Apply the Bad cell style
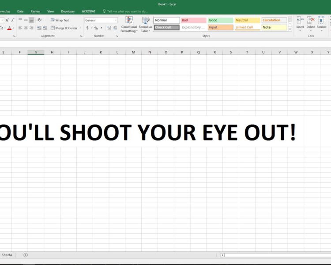Image resolution: width=331 pixels, height=265 pixels. pyautogui.click(x=194, y=20)
